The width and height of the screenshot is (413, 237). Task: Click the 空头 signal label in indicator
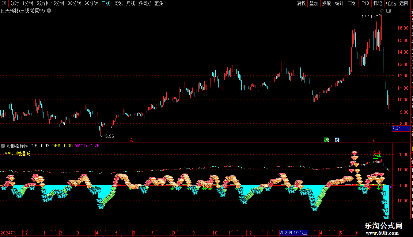(x=377, y=156)
